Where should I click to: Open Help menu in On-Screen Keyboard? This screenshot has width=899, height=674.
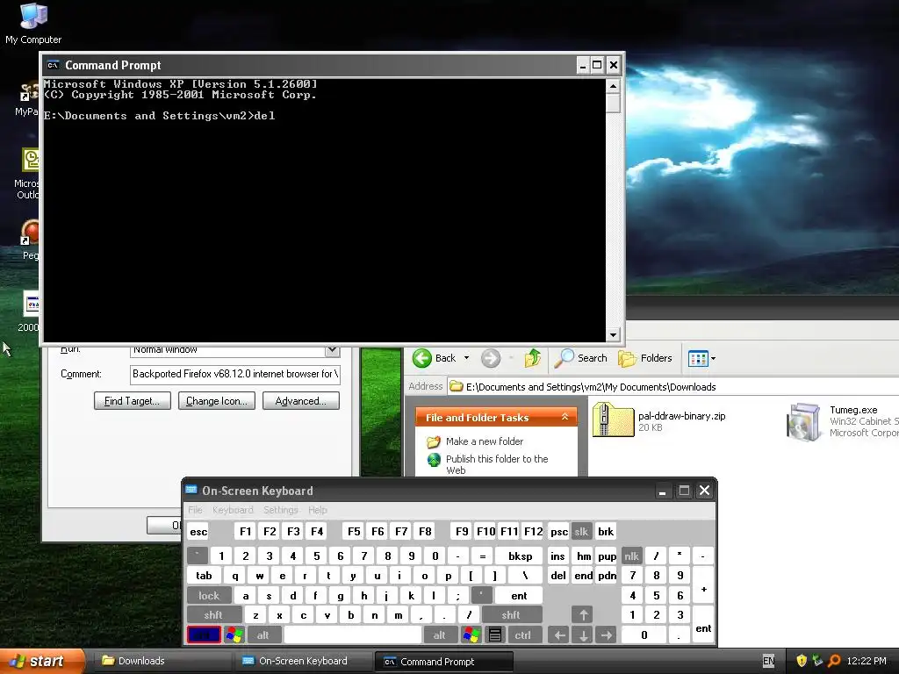317,510
